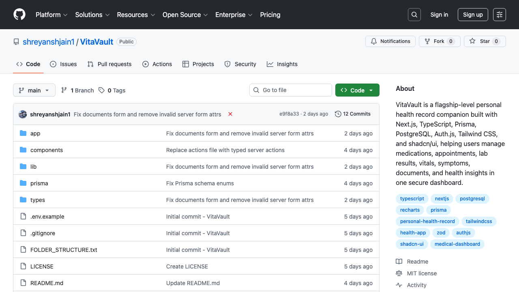Viewport: 519px width, 292px height.
Task: Click the Activity pulse icon
Action: click(x=399, y=285)
